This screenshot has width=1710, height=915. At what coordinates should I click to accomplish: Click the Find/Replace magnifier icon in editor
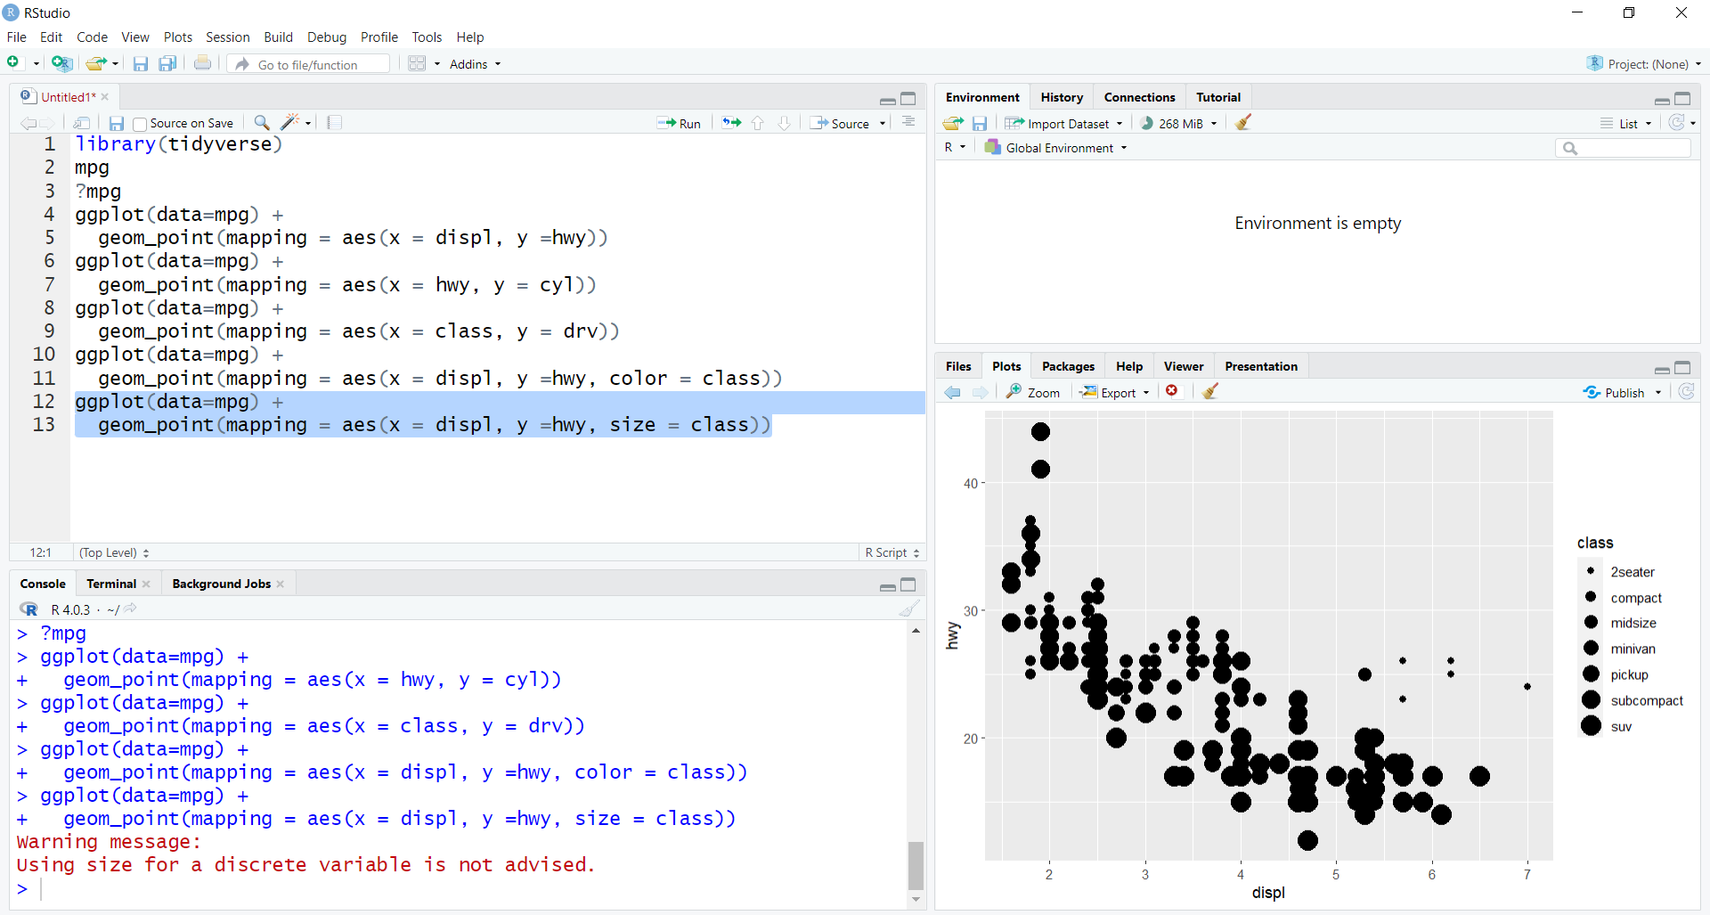(x=261, y=123)
